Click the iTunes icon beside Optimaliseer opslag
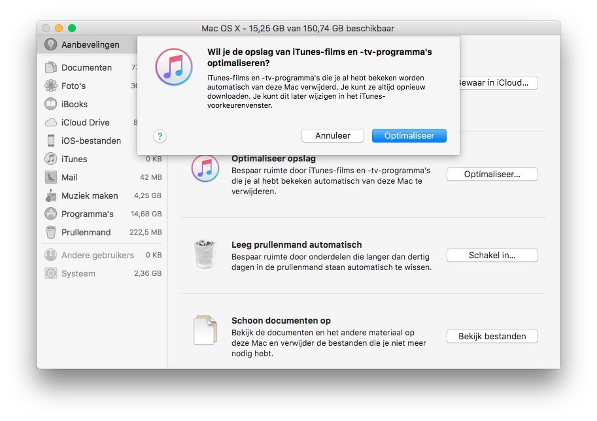This screenshot has width=597, height=421. [x=205, y=168]
